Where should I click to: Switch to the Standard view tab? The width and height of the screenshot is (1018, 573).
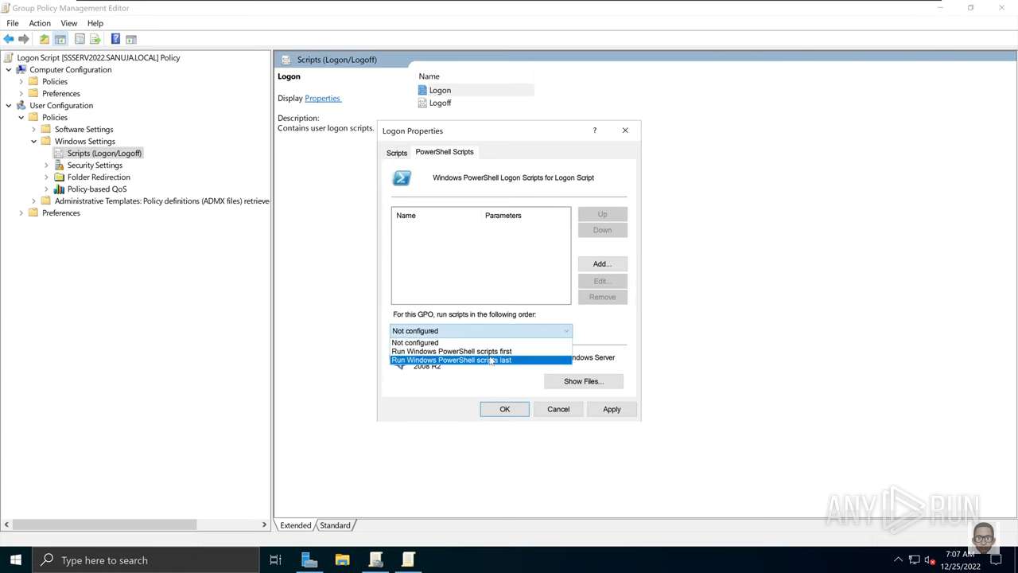point(335,525)
